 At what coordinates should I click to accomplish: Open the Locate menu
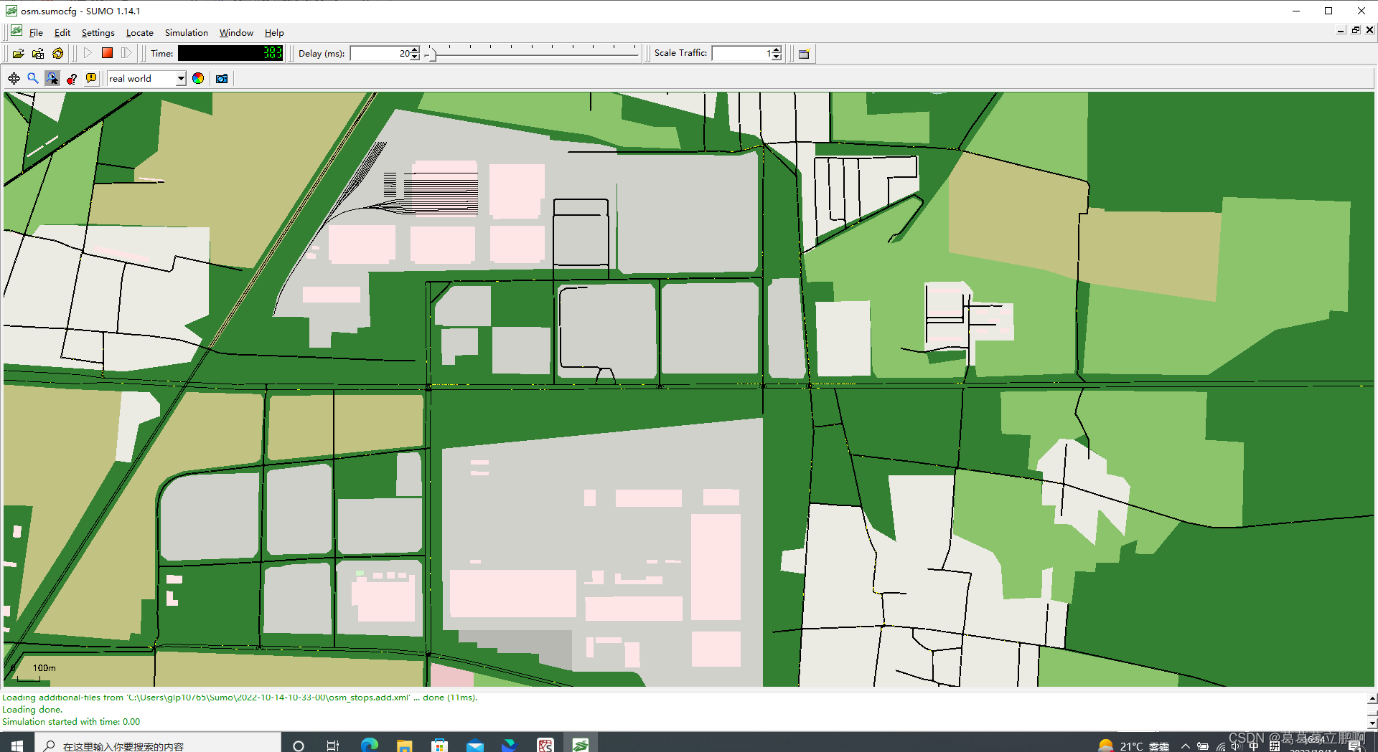tap(140, 33)
